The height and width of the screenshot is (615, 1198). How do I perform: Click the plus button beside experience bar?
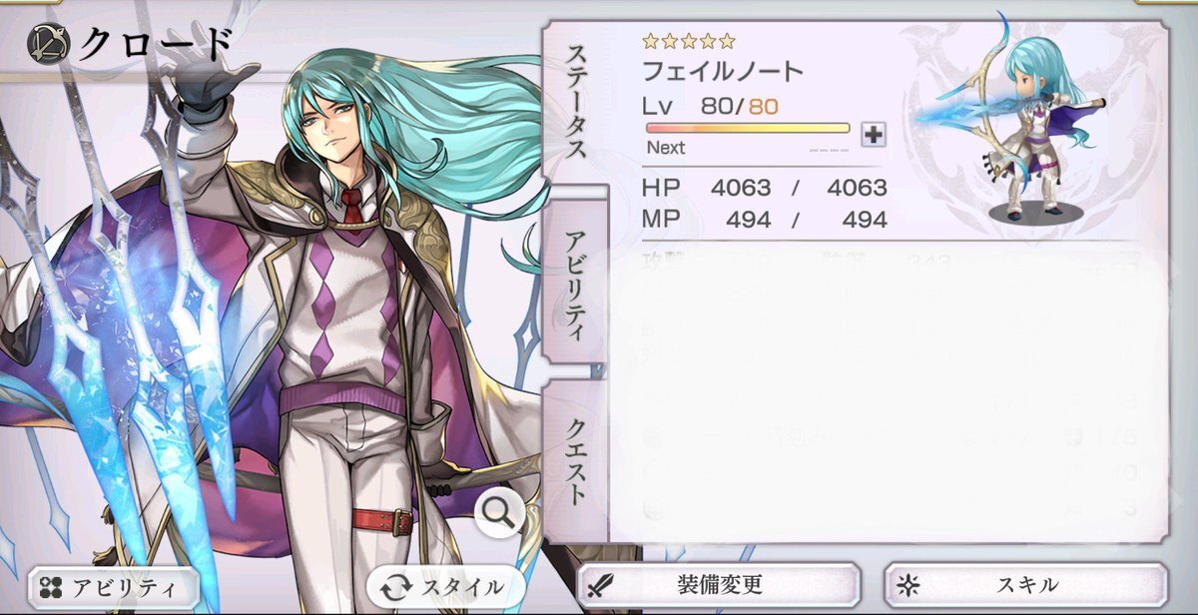click(x=874, y=134)
